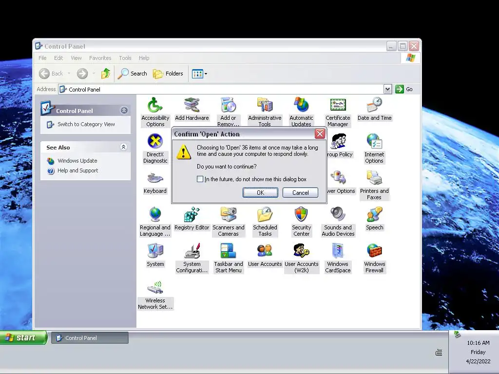Viewport: 499px width, 374px height.
Task: Click the on-screen keyboard taskbar icon
Action: [x=439, y=352]
